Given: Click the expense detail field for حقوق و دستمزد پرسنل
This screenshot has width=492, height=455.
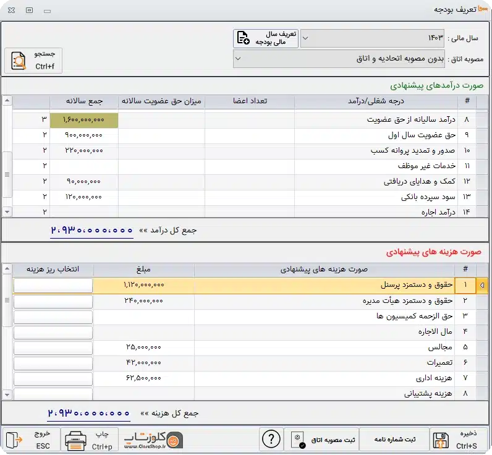Looking at the screenshot, I should coord(53,286).
